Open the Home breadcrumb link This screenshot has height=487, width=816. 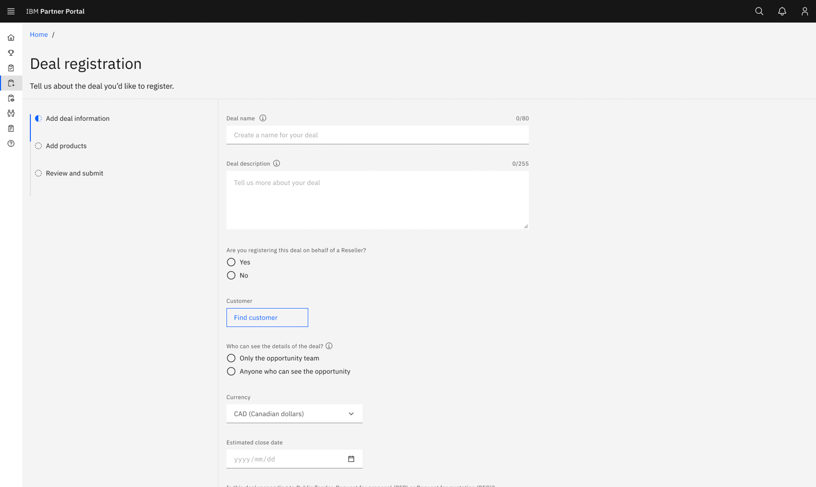pos(39,34)
